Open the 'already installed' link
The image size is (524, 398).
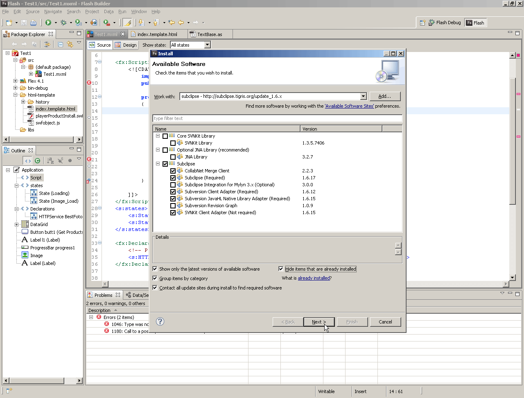(314, 278)
